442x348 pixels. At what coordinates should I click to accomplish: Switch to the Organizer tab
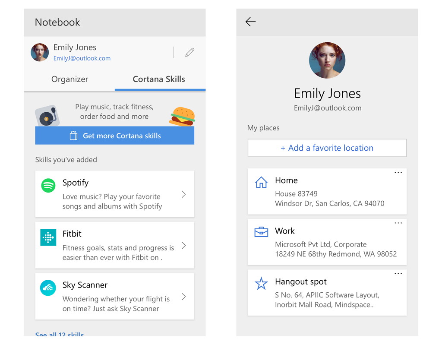69,79
